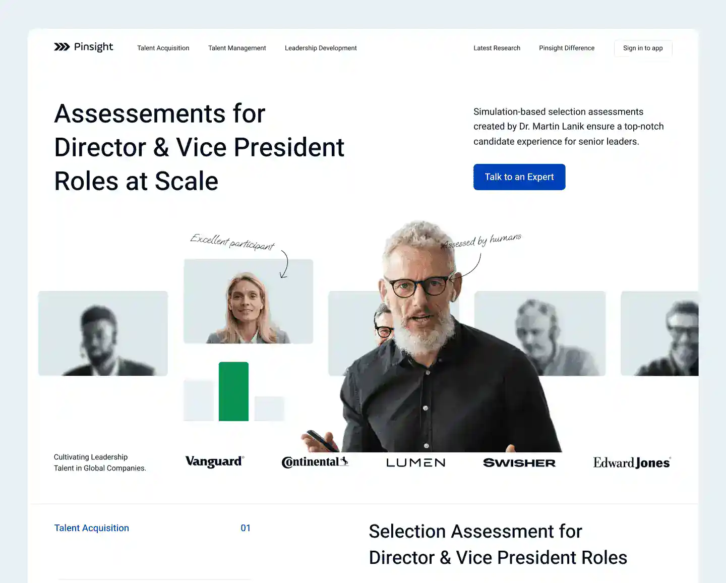Screen dimensions: 726x583
Task: Click the 'Assessed by humans' handwritten label
Action: [x=482, y=241]
